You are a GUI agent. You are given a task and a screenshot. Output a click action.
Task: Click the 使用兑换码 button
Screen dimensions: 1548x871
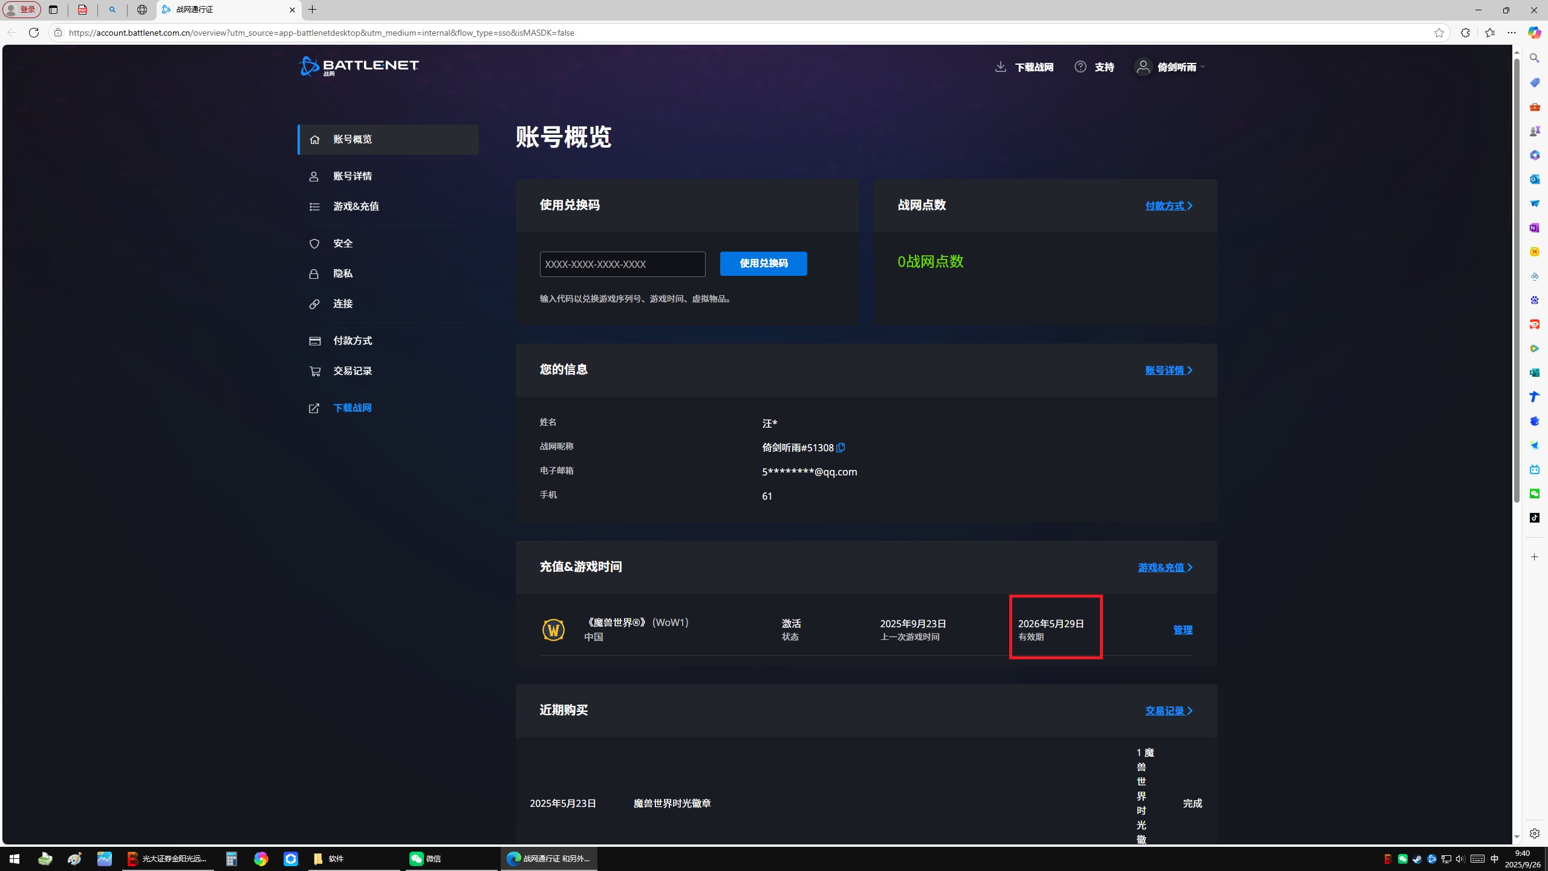click(x=763, y=264)
